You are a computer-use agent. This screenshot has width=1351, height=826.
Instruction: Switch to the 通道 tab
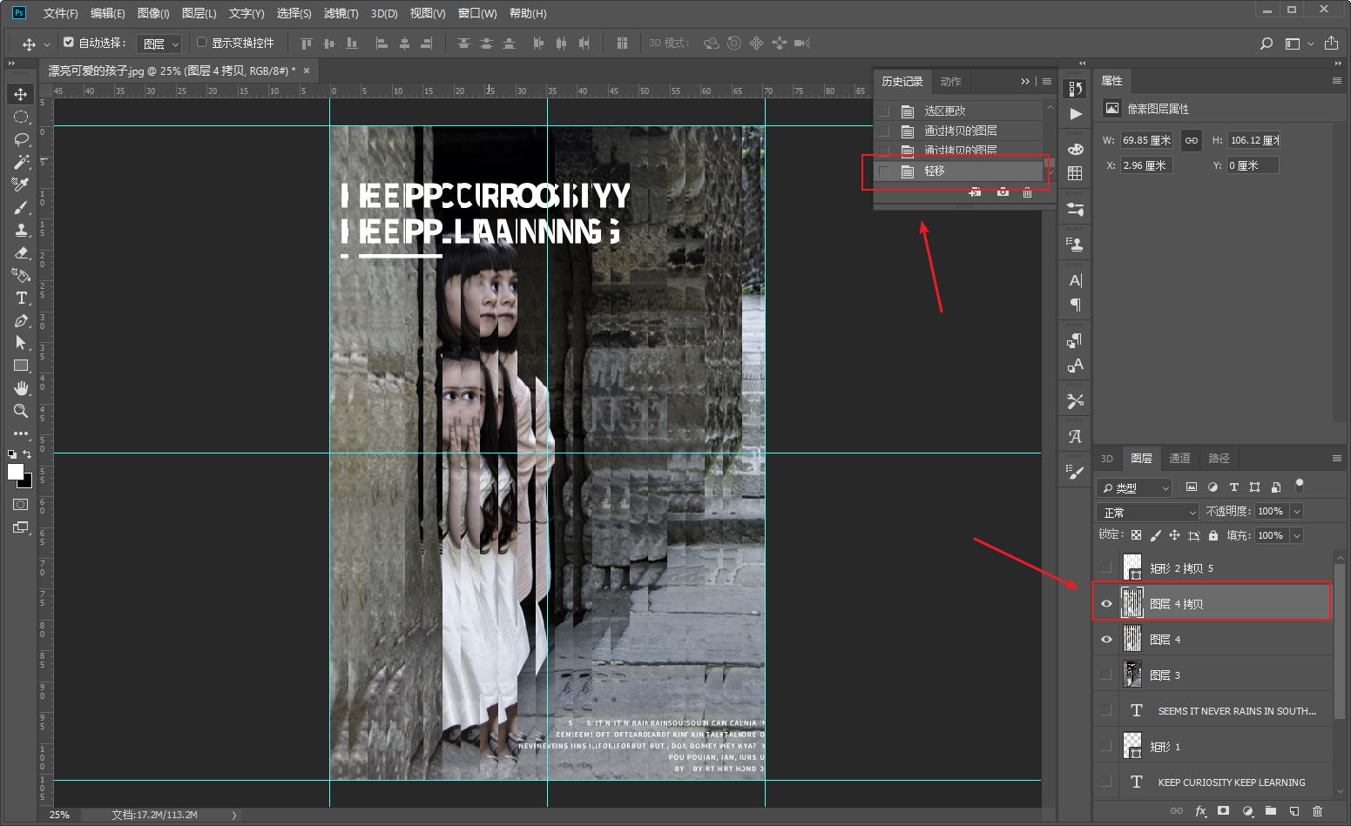point(1179,459)
